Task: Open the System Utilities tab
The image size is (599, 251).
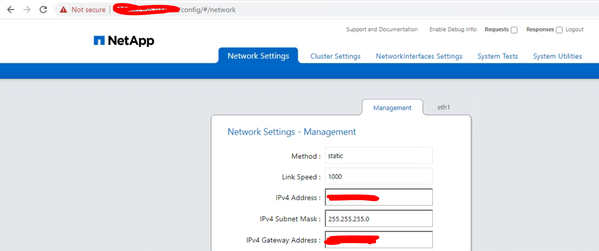Action: click(557, 56)
